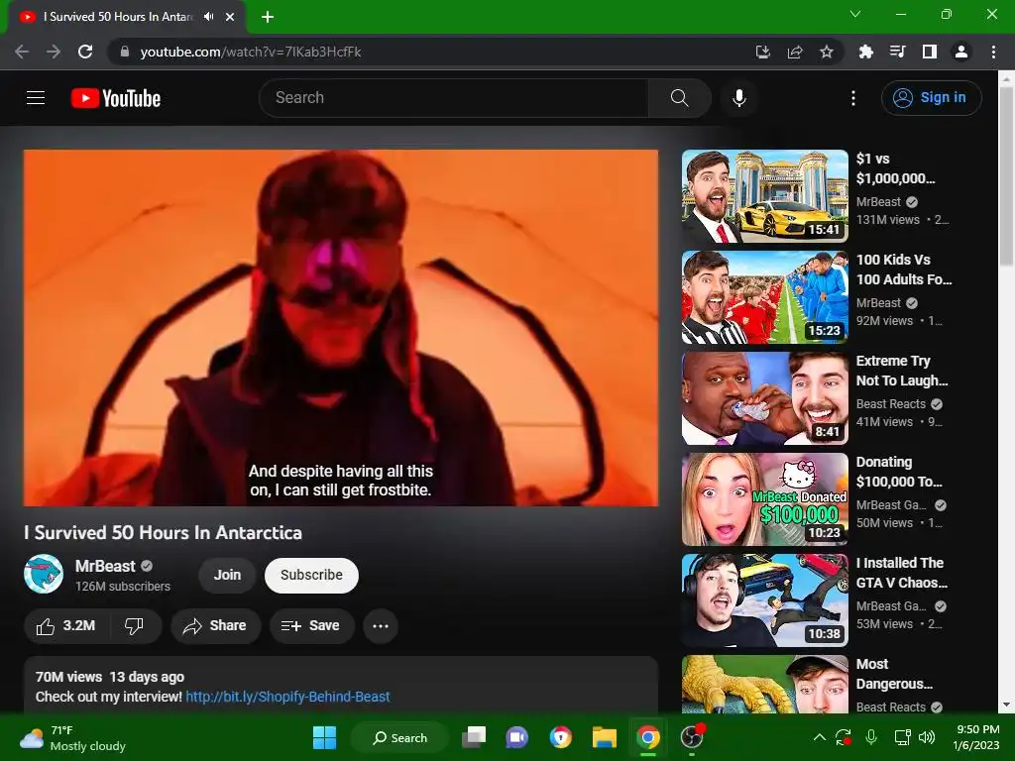The height and width of the screenshot is (761, 1015).
Task: Save video to a playlist
Action: tap(310, 626)
